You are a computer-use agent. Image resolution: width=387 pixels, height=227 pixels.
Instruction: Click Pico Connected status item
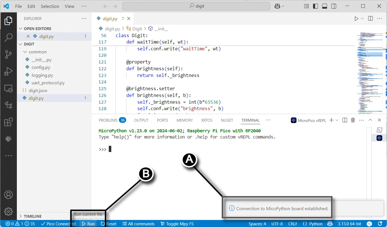pyautogui.click(x=58, y=224)
